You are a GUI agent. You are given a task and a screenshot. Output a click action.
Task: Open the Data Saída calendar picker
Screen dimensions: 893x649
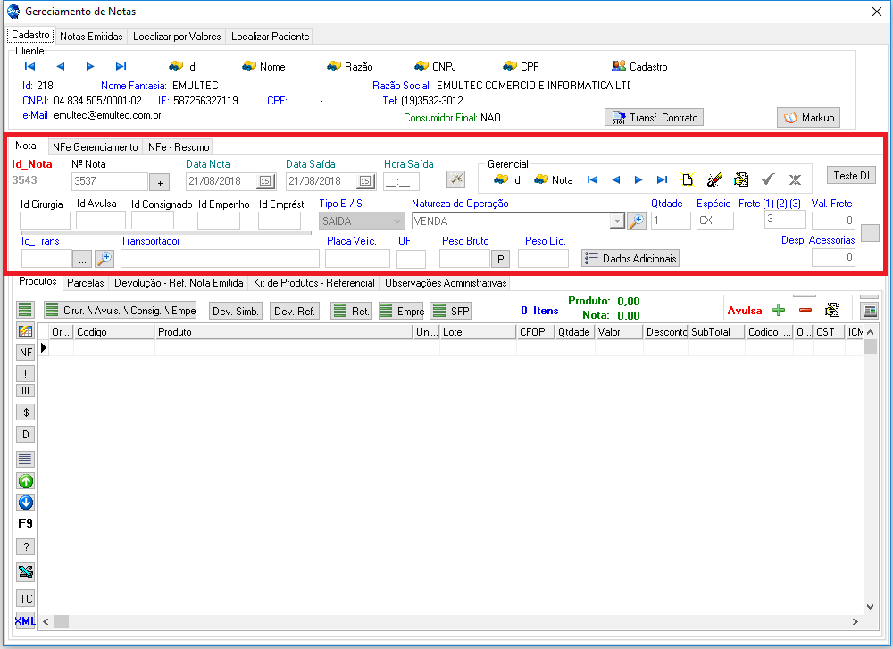point(365,181)
